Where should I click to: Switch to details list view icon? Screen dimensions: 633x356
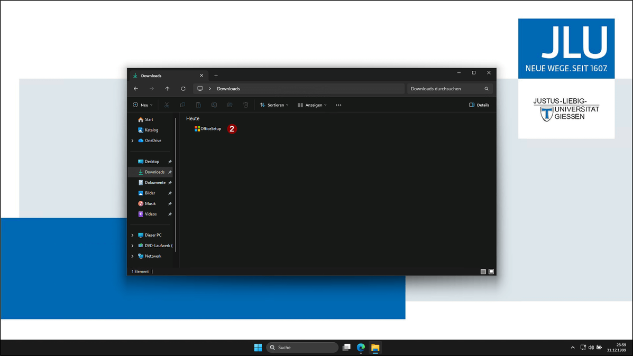pos(483,271)
